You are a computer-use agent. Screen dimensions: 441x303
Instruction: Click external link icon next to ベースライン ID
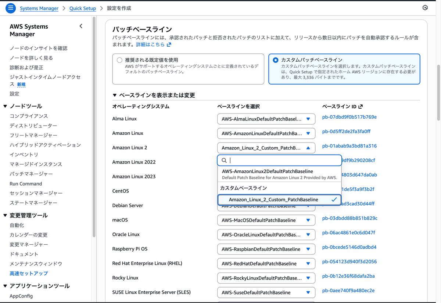(x=361, y=107)
